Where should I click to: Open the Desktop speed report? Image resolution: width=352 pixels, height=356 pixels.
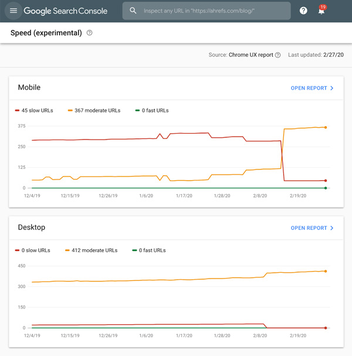pyautogui.click(x=312, y=228)
